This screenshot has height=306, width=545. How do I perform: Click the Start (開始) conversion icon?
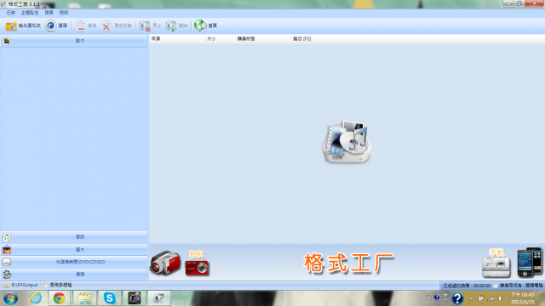tap(171, 26)
